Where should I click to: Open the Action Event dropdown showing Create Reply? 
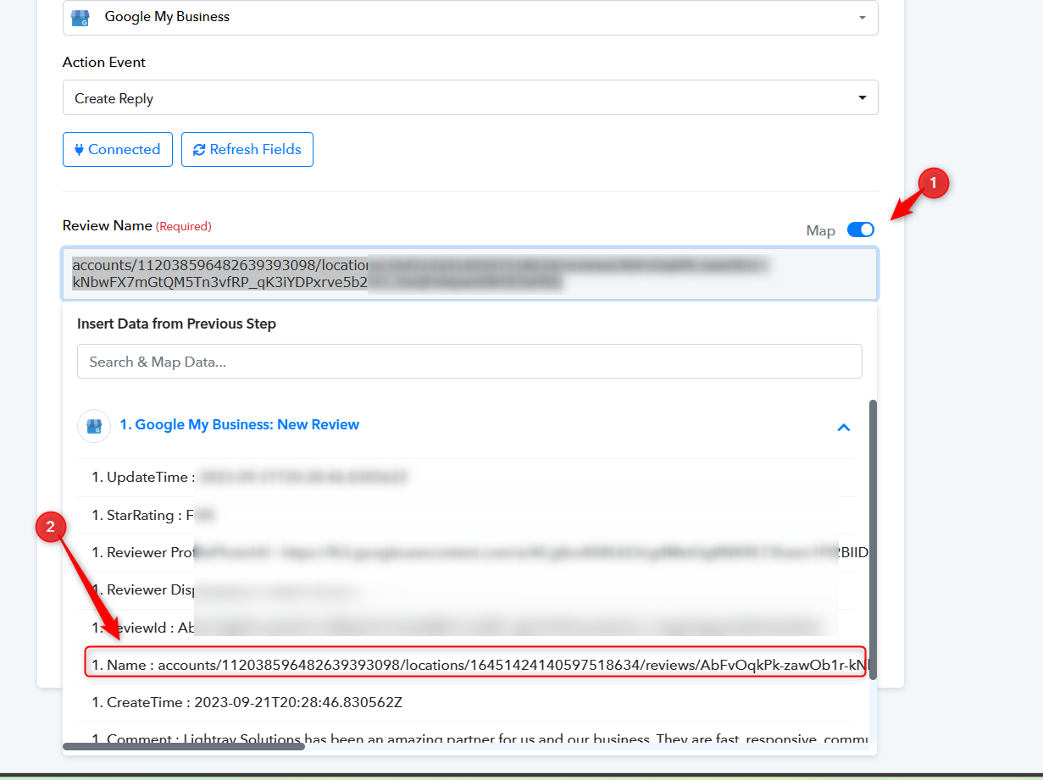(470, 97)
